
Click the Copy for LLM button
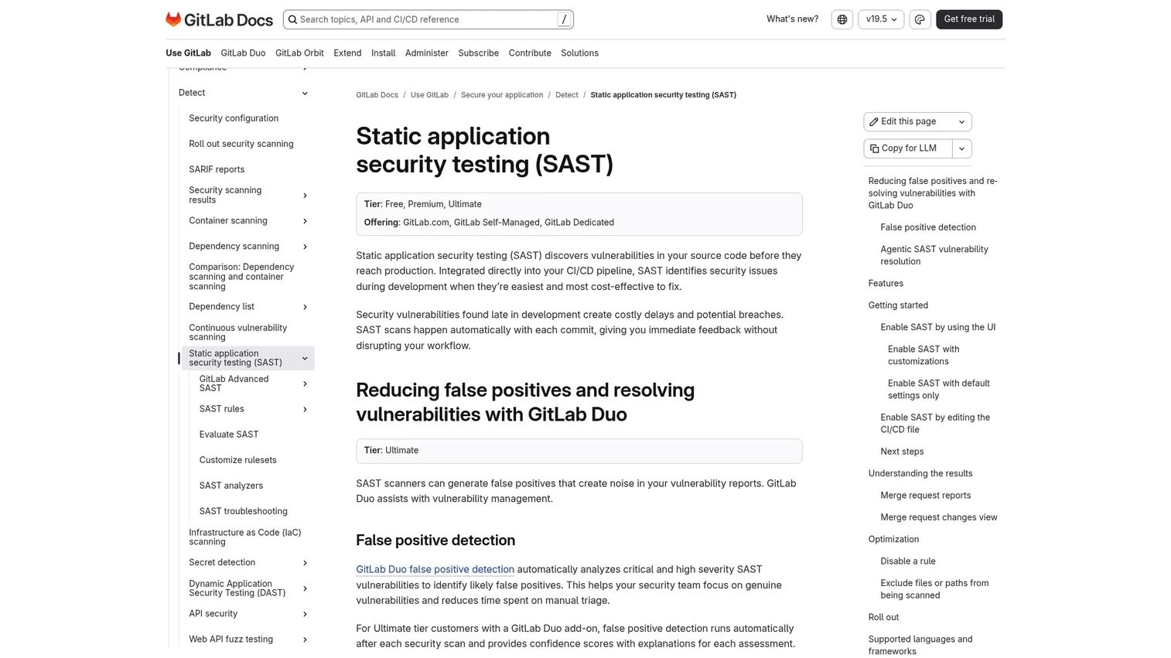pyautogui.click(x=908, y=148)
